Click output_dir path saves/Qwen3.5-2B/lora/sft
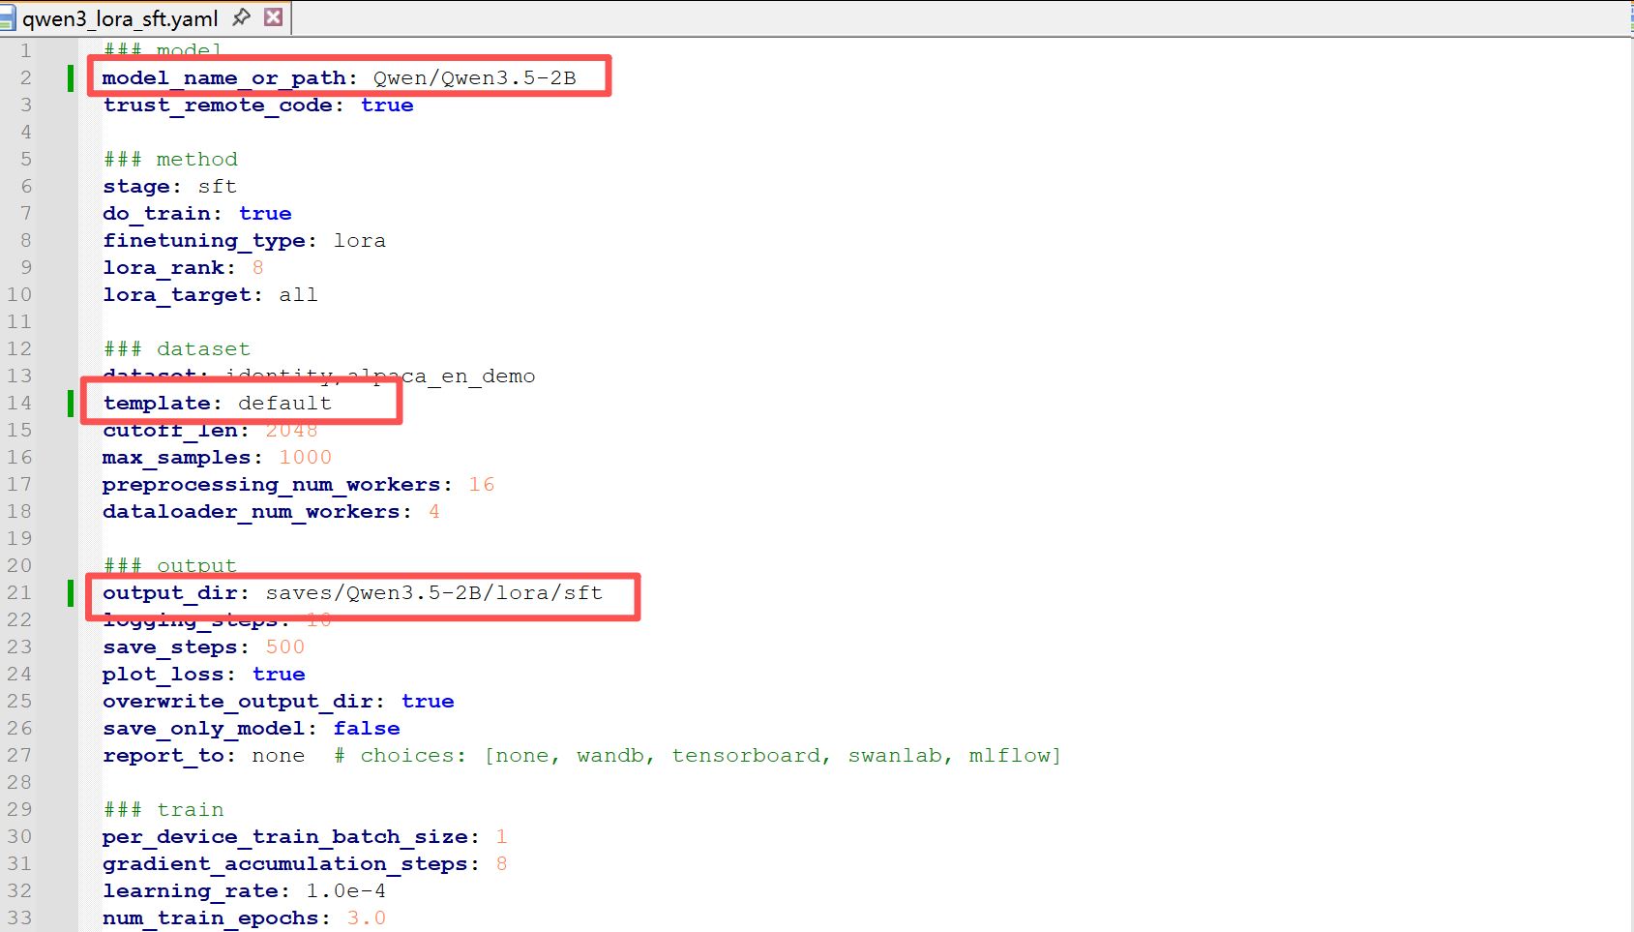 click(434, 593)
